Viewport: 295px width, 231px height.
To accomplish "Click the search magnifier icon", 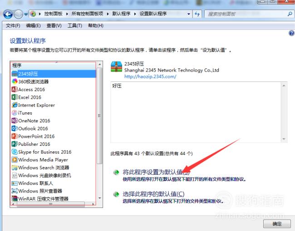I will pos(290,14).
